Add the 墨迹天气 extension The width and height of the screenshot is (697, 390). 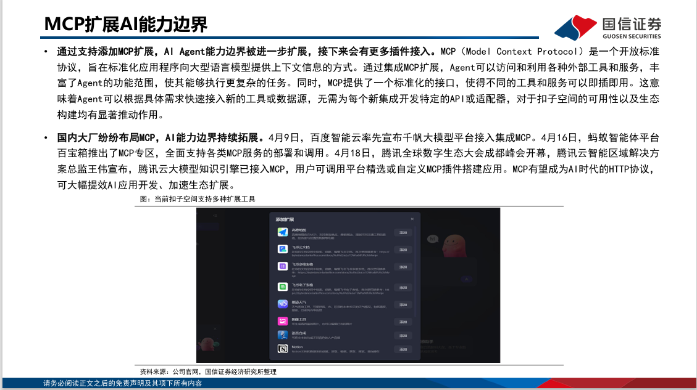point(403,305)
